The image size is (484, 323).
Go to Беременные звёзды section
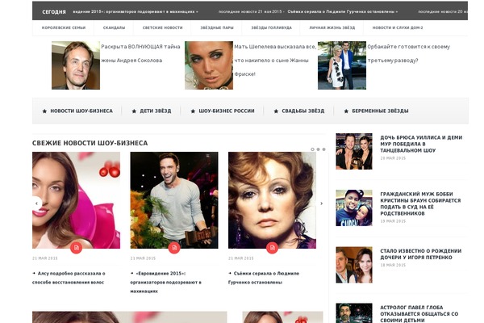(380, 111)
